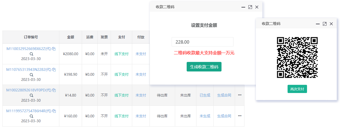This screenshot has width=340, height=129.
Task: Click the red 二维码收款最大支持金额一万元 notice
Action: (204, 53)
